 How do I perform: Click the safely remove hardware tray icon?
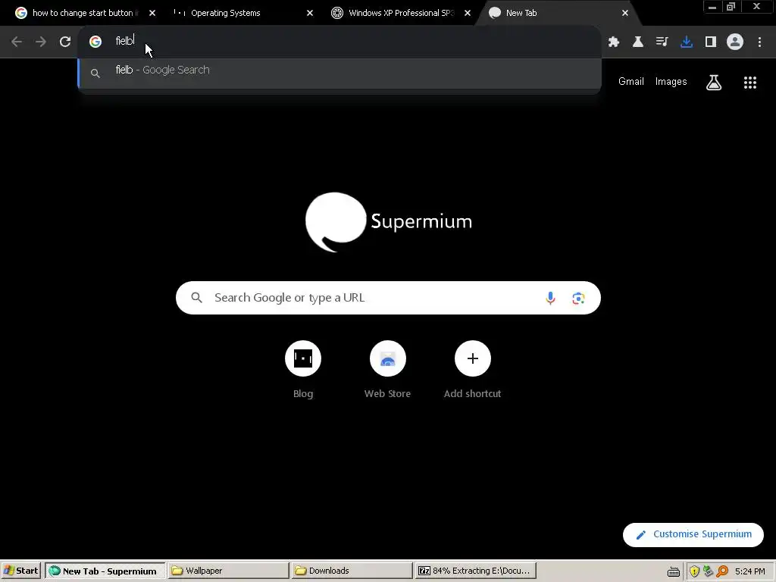coord(709,571)
